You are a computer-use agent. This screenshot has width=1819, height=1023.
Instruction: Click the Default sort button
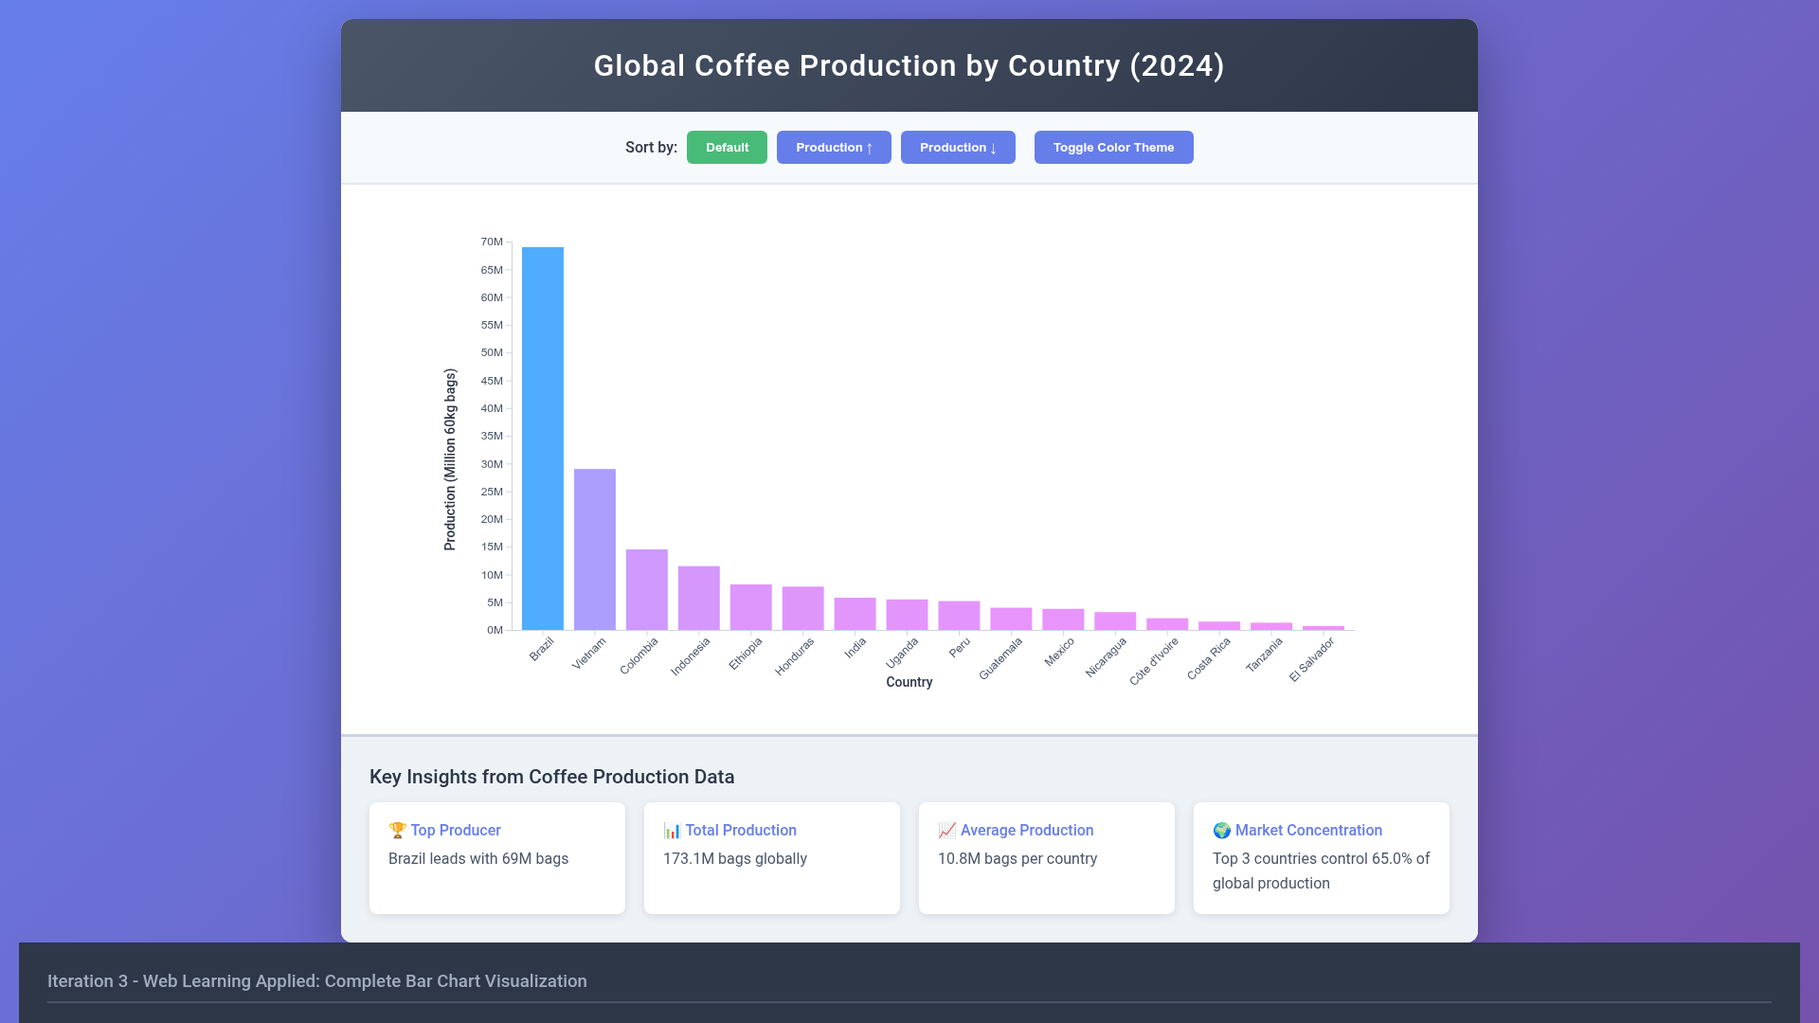tap(727, 147)
